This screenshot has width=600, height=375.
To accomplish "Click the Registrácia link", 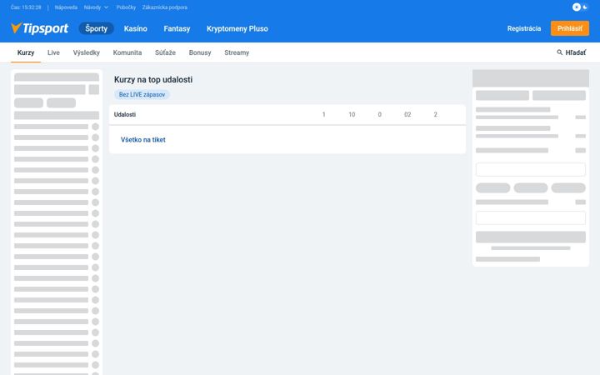I will click(x=524, y=28).
